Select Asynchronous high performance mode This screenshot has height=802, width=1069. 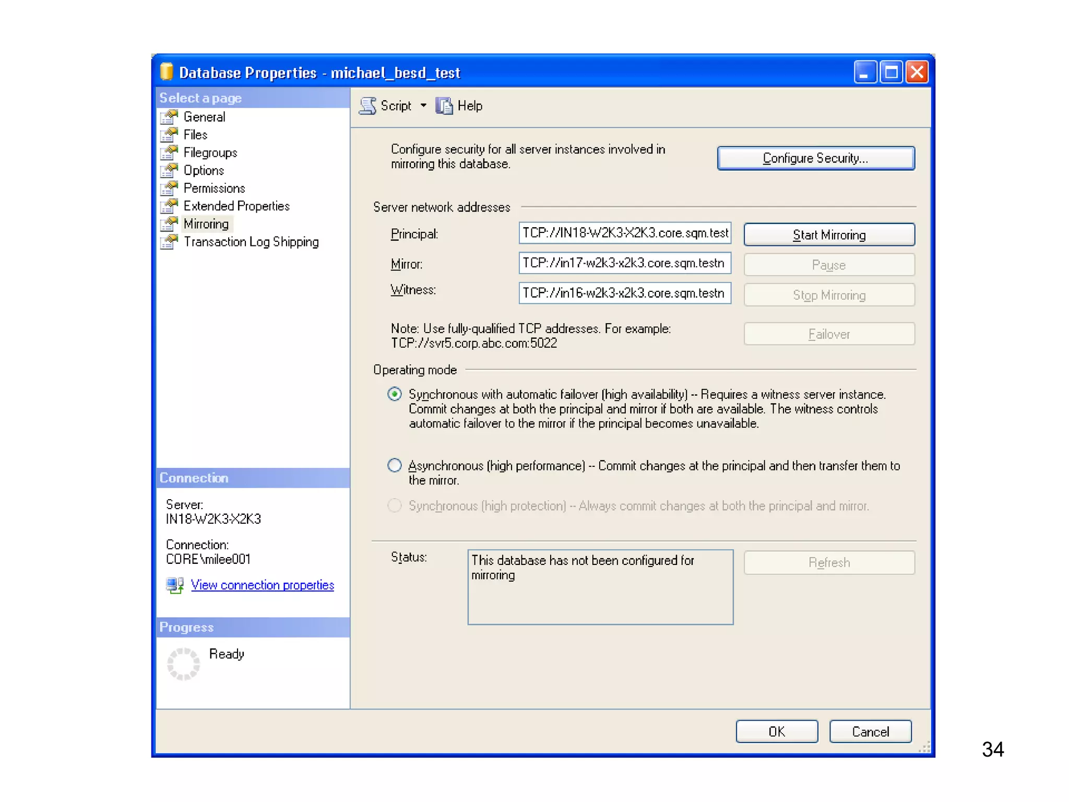click(x=395, y=465)
